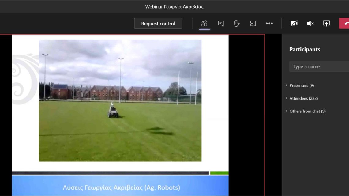Click the slide caption mentioning Ag. Robots
The height and width of the screenshot is (196, 349).
tap(121, 187)
